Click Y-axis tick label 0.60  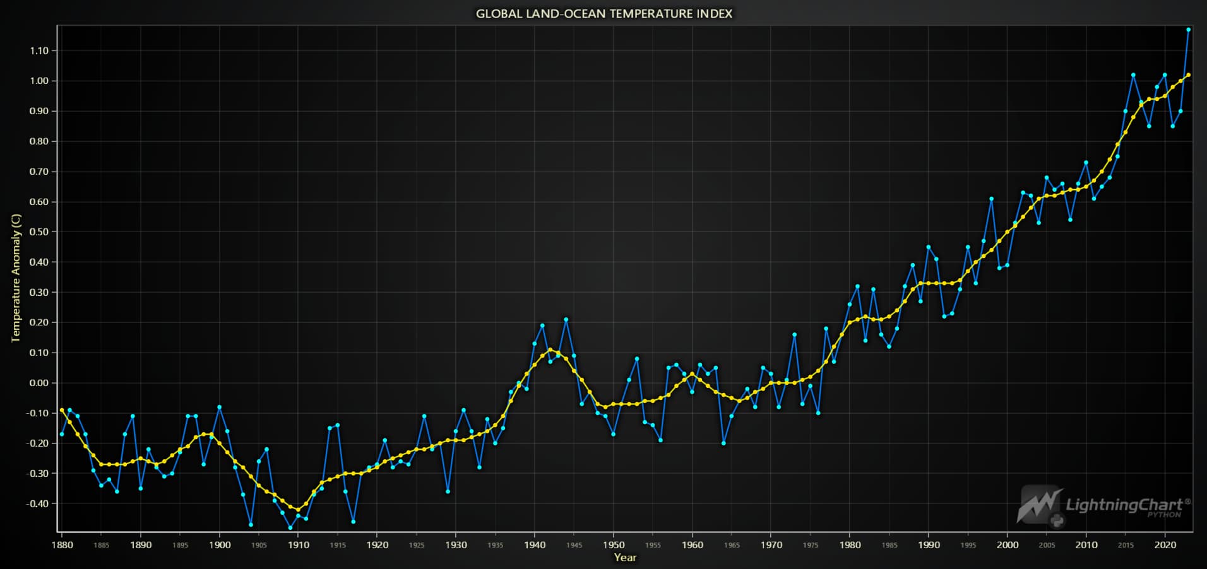click(x=39, y=202)
